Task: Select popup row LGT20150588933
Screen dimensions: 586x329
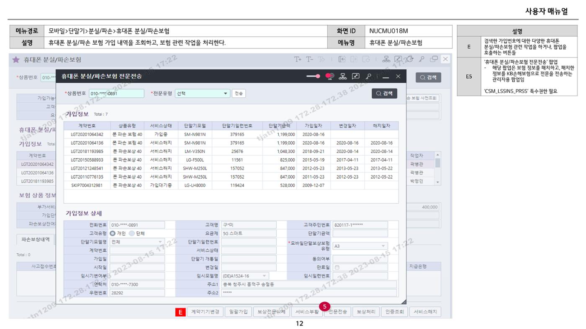Action: coord(231,160)
